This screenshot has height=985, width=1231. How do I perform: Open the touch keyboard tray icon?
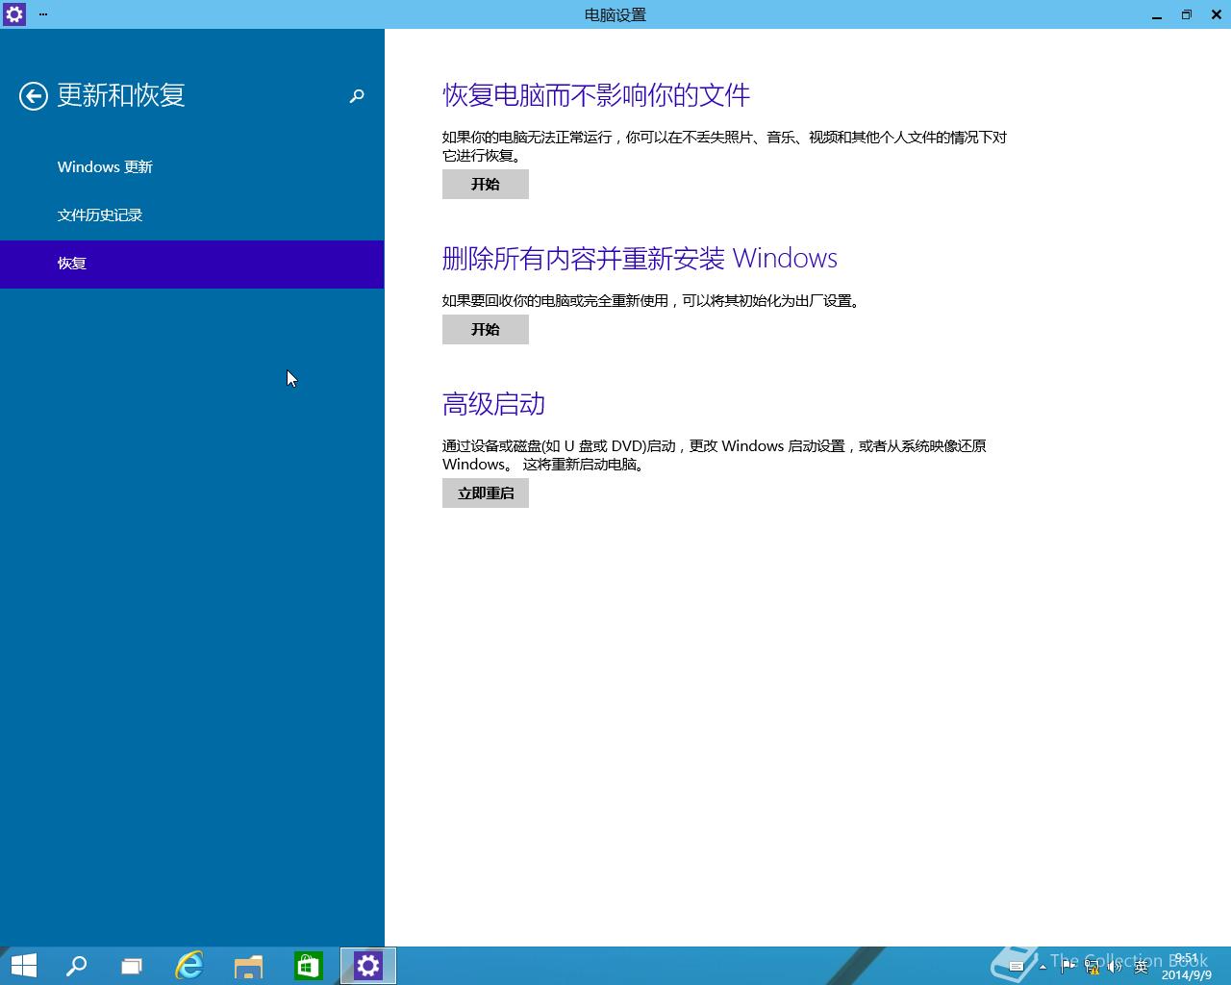pos(1017,967)
